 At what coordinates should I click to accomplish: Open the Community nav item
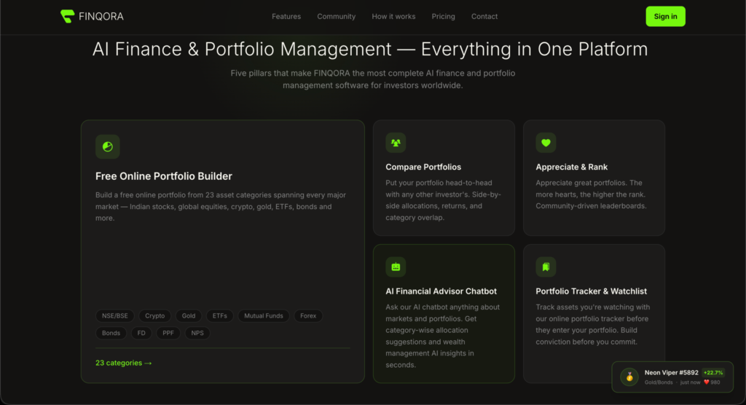coord(337,16)
